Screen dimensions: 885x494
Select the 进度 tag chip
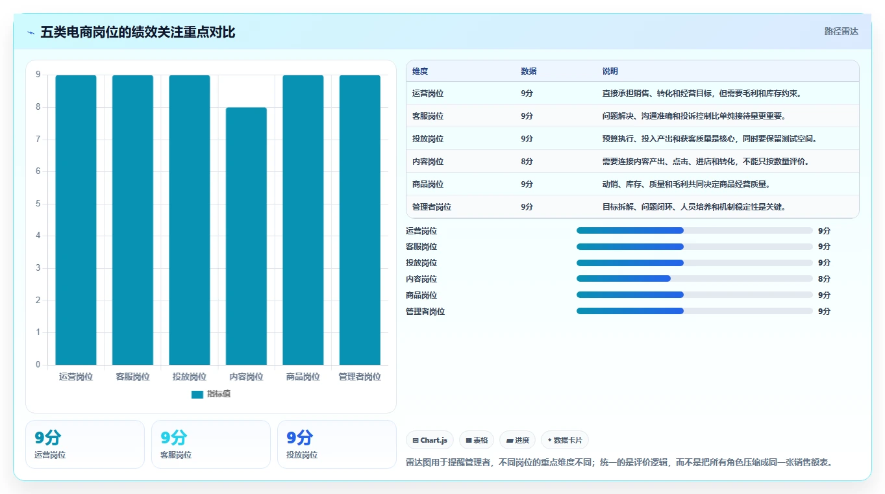tap(517, 440)
